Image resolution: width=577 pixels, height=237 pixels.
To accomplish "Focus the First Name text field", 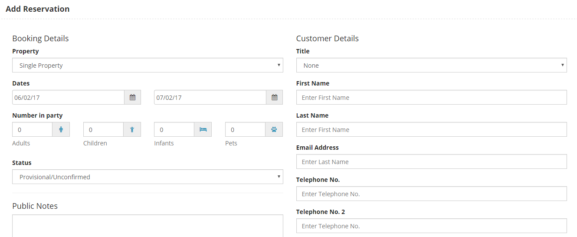I will (x=431, y=97).
